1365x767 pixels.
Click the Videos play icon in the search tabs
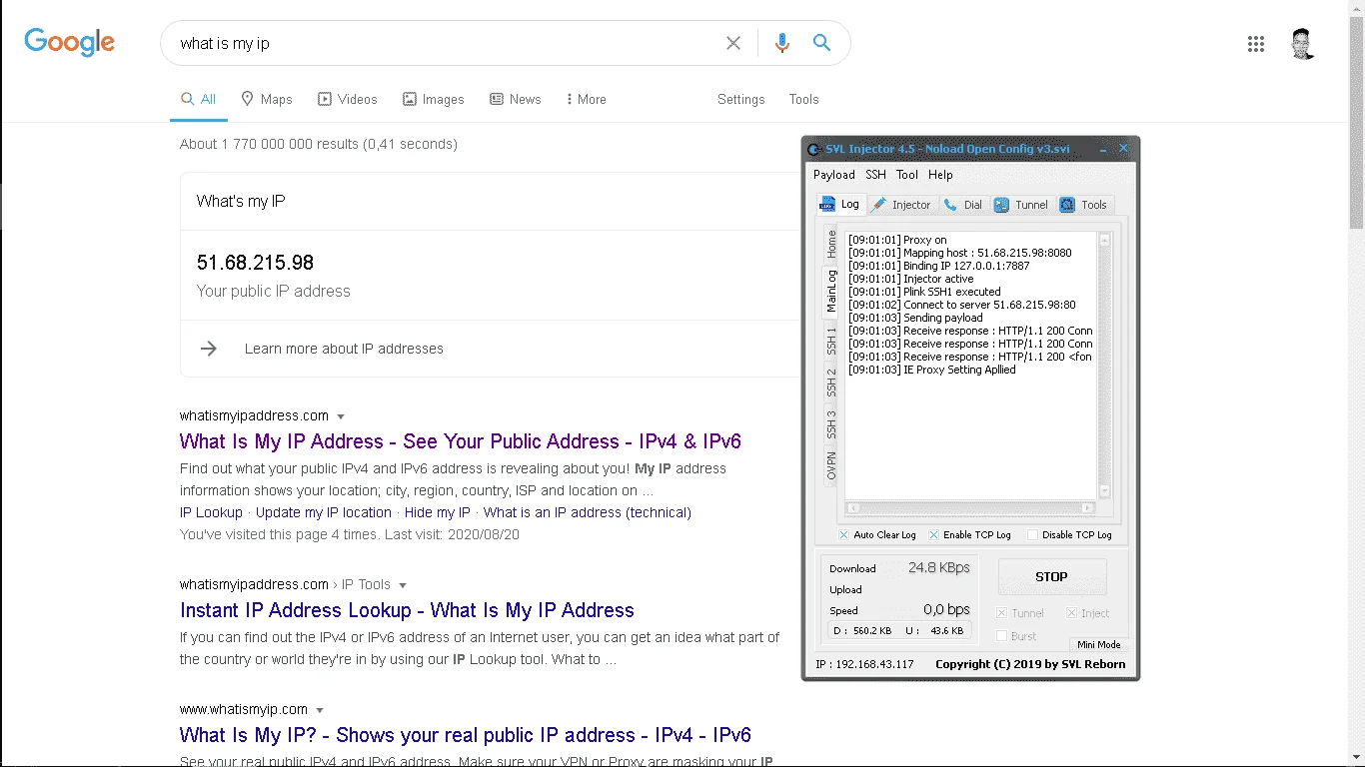click(325, 99)
